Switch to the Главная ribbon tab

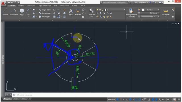click(x=12, y=6)
